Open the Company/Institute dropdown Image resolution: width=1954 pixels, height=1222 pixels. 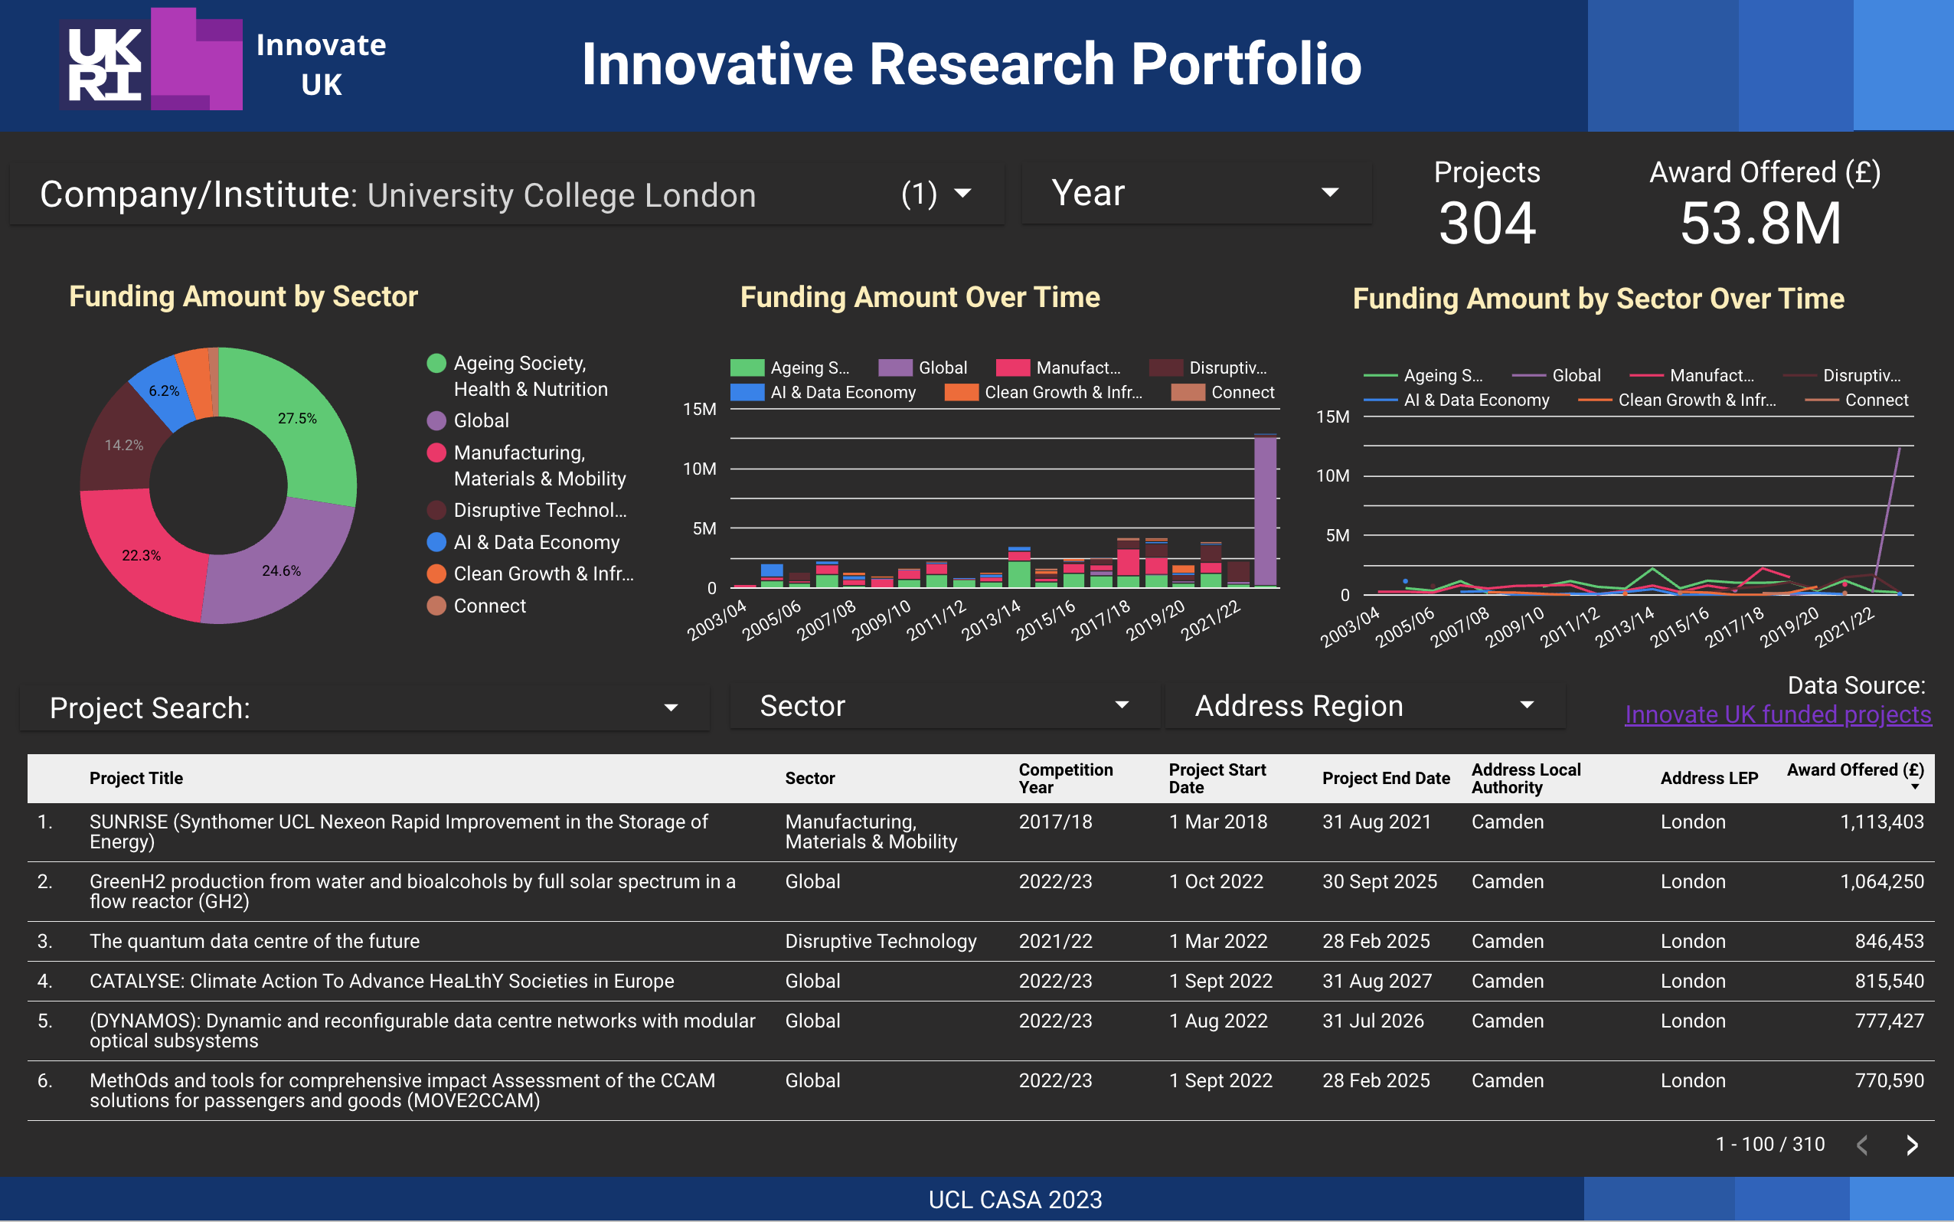click(x=507, y=194)
